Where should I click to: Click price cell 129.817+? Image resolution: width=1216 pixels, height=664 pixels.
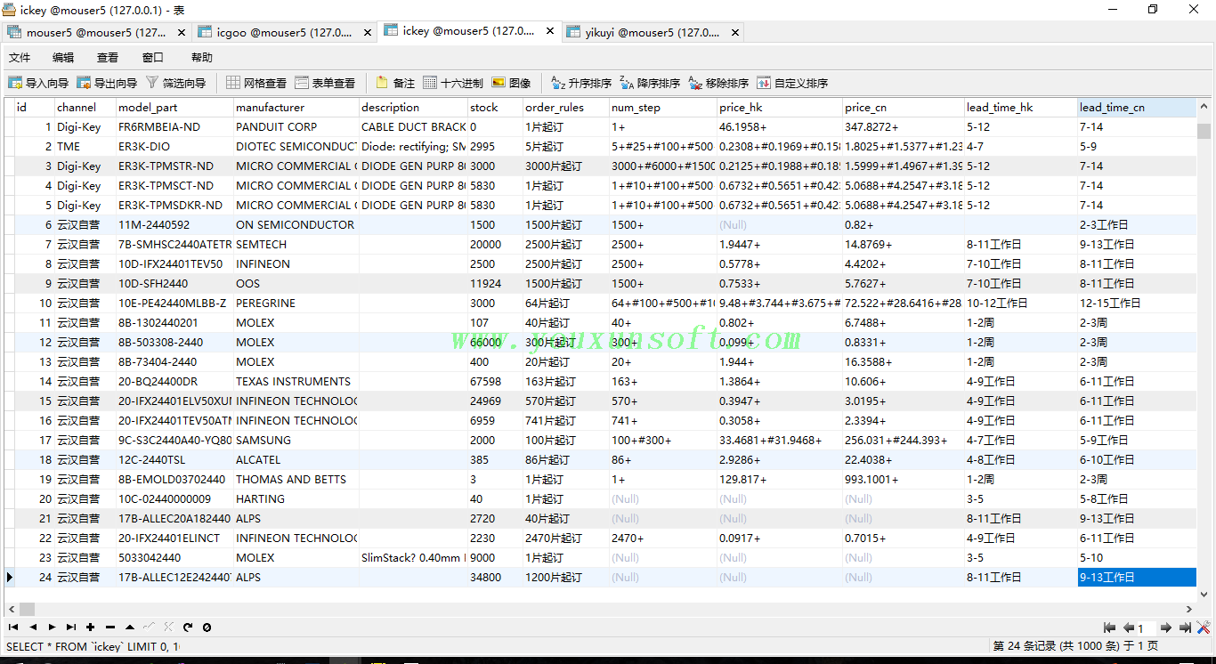point(780,480)
